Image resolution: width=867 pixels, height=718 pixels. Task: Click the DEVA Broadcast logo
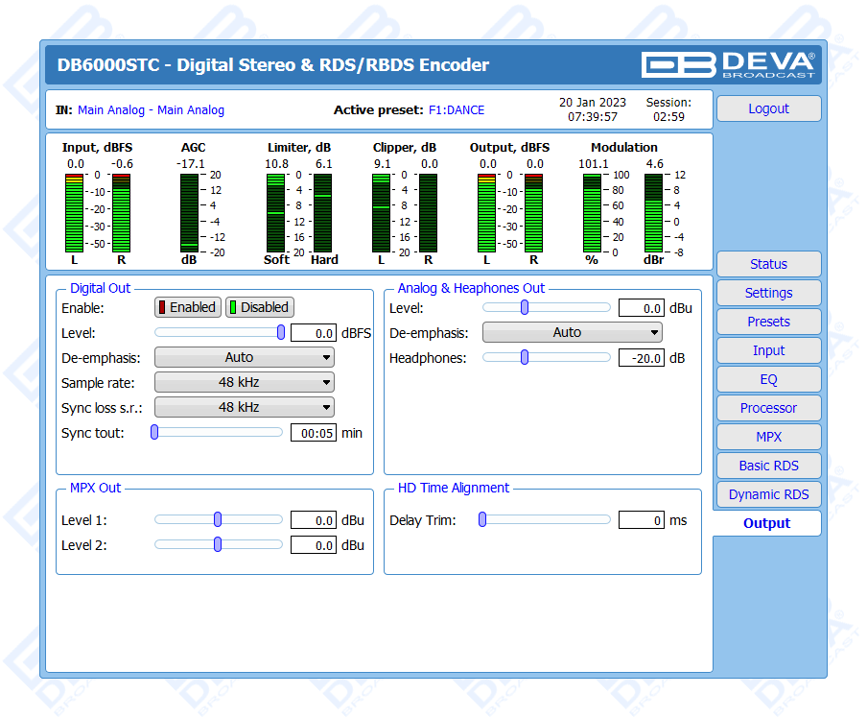pyautogui.click(x=728, y=64)
